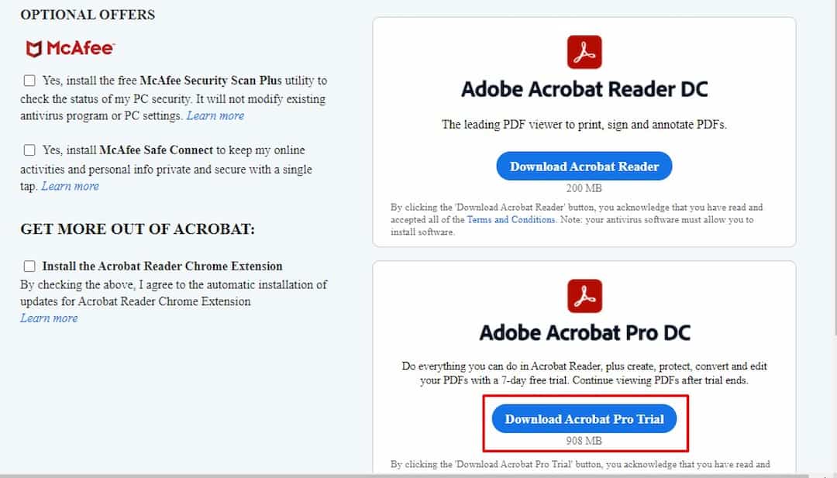Image resolution: width=837 pixels, height=478 pixels.
Task: Open Learn more for McAfee Security Scan
Action: [x=215, y=115]
